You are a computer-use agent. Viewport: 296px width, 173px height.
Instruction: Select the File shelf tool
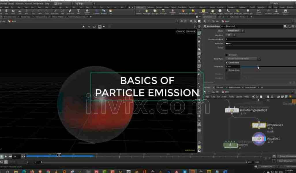tap(110, 12)
